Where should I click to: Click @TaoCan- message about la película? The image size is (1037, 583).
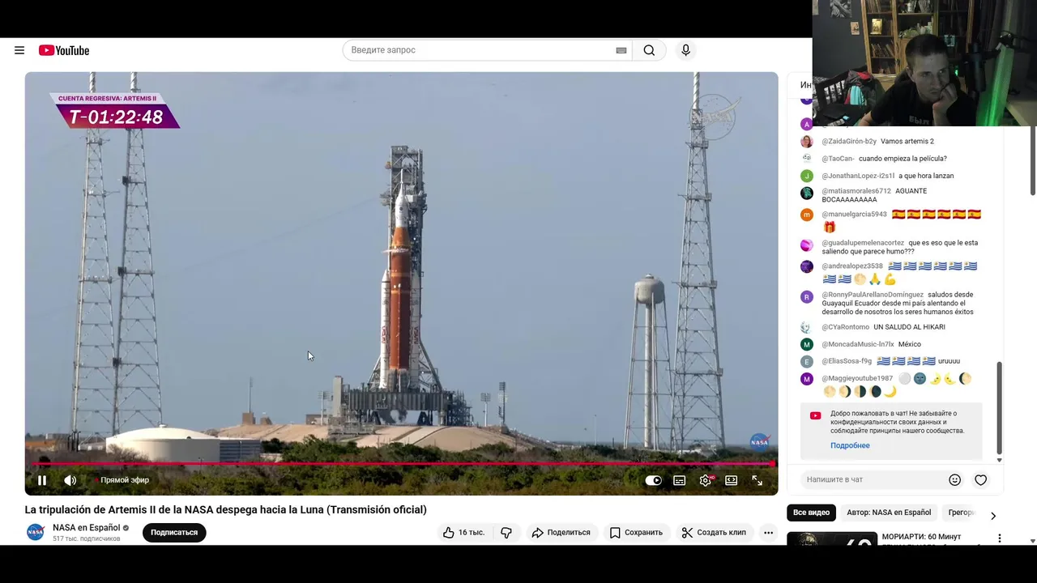(903, 159)
